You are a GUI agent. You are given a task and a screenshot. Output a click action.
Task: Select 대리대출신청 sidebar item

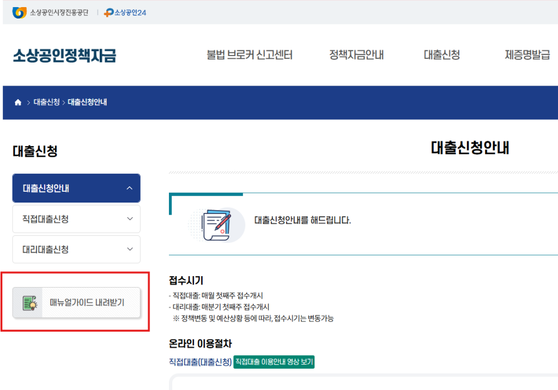pyautogui.click(x=76, y=249)
